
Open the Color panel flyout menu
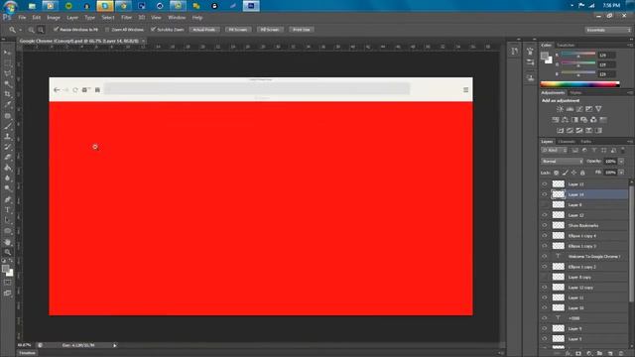630,45
